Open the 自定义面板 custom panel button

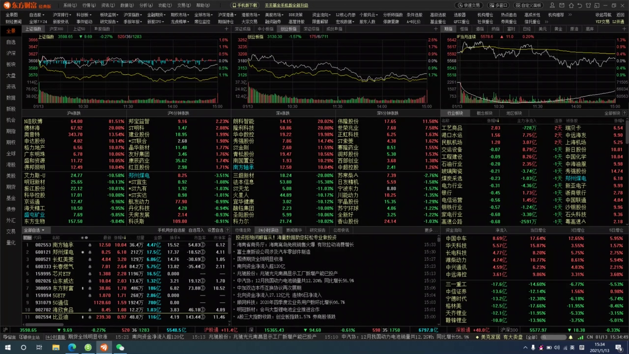pyautogui.click(x=528, y=5)
